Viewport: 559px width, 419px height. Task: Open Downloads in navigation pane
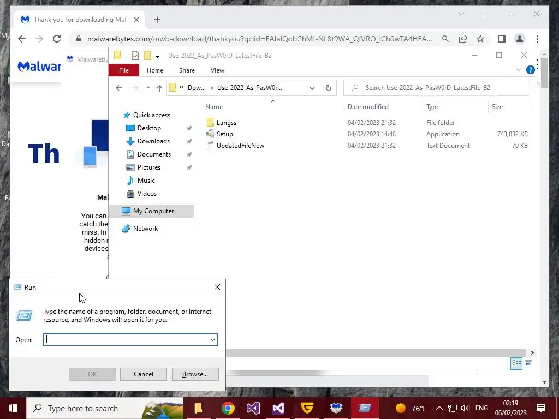tap(153, 141)
